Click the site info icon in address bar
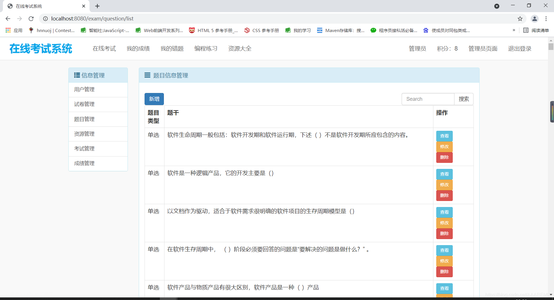Viewport: 554px width, 300px height. [x=45, y=18]
